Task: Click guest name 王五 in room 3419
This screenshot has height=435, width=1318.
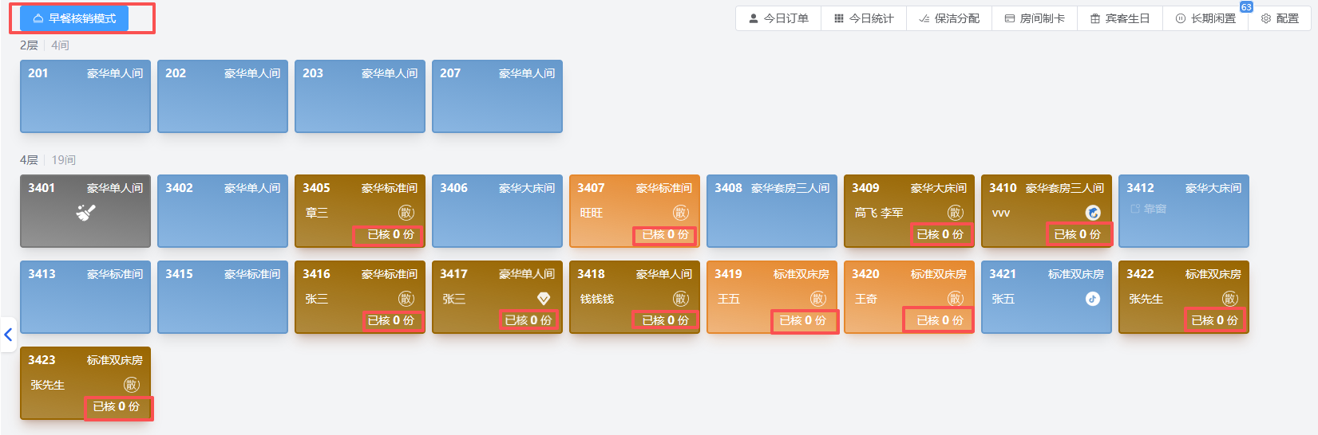Action: click(729, 300)
